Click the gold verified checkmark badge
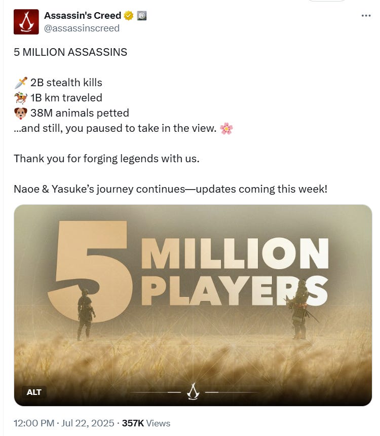This screenshot has width=380, height=436. coord(128,16)
